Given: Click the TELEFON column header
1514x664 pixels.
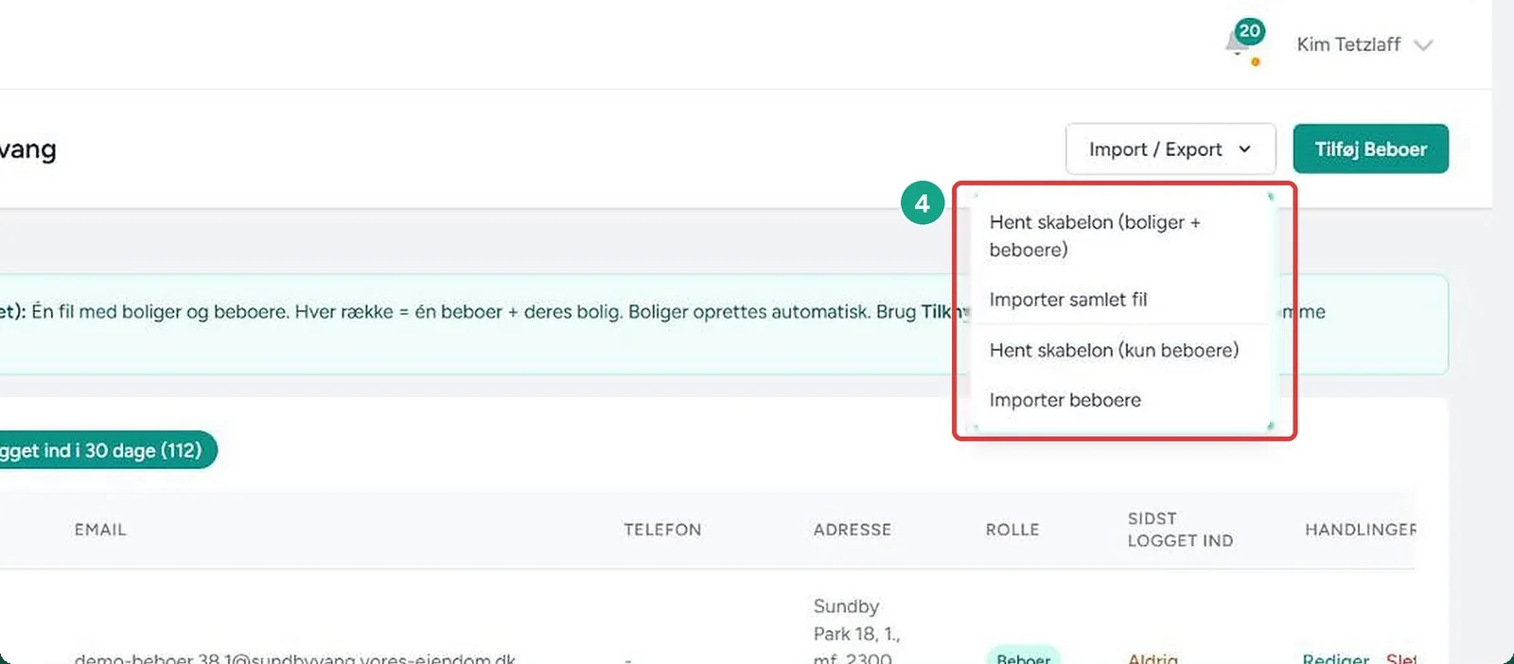Looking at the screenshot, I should (662, 530).
